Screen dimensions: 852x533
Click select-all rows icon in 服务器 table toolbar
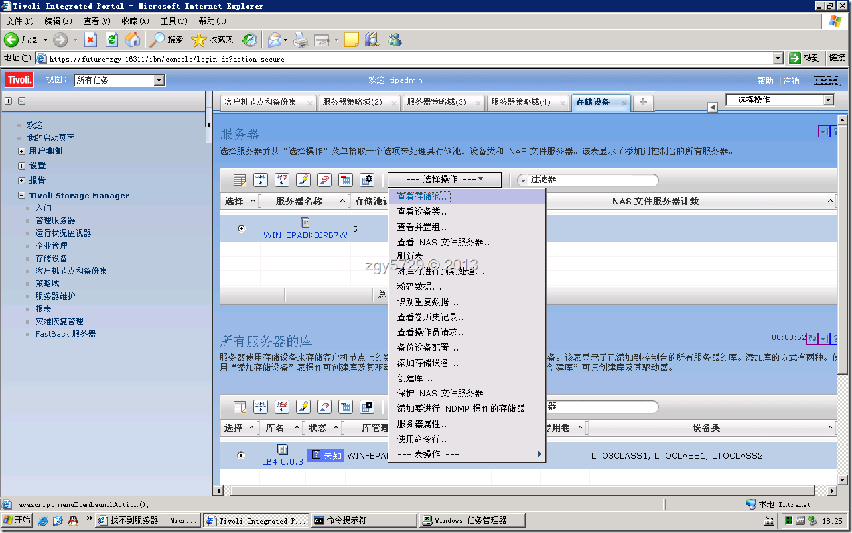tap(261, 180)
